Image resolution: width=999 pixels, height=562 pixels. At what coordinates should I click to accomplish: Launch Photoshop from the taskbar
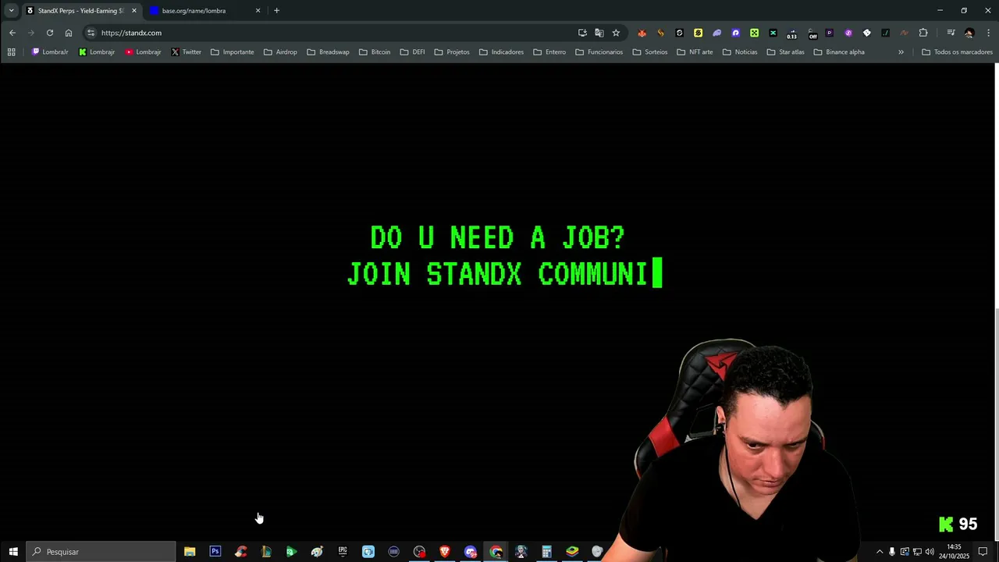click(215, 552)
